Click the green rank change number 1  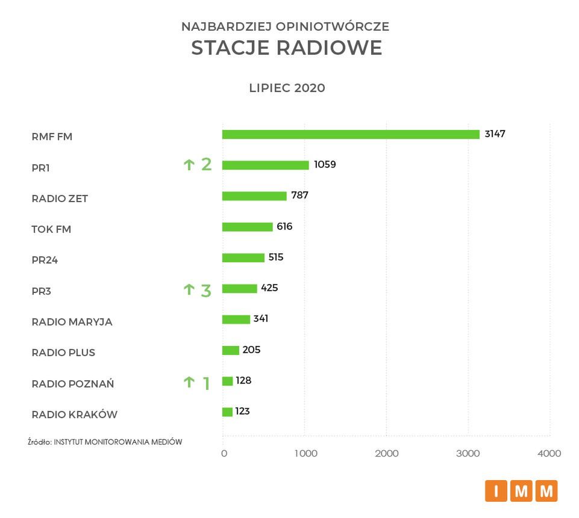tap(207, 383)
